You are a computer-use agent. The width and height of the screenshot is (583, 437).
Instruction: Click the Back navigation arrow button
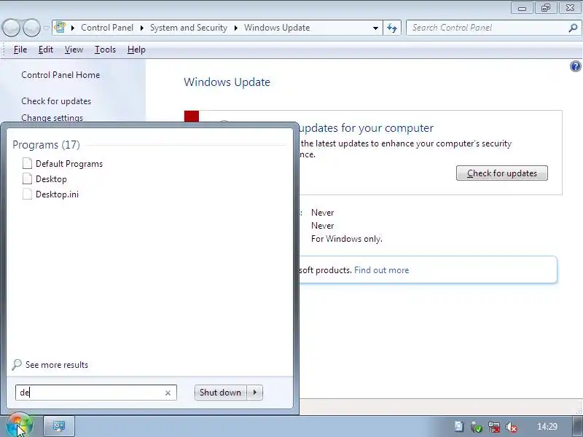(x=11, y=28)
